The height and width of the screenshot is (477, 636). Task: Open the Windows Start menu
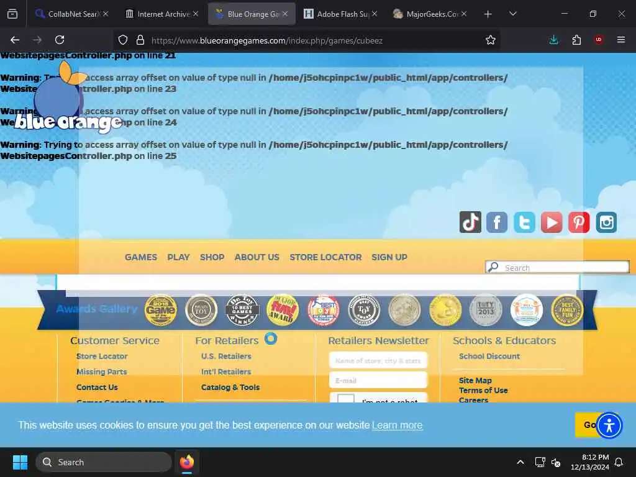[20, 462]
